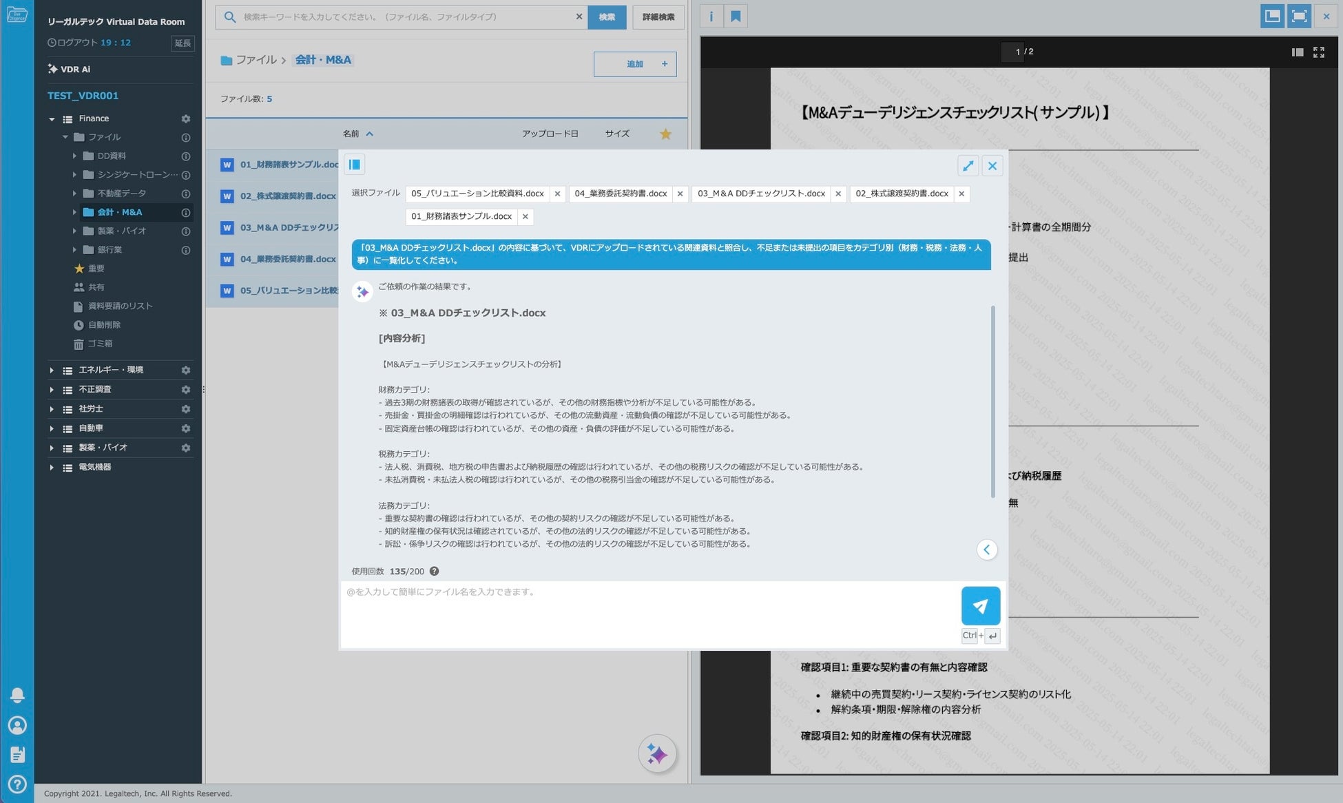
Task: Send the AI chat message
Action: click(980, 605)
